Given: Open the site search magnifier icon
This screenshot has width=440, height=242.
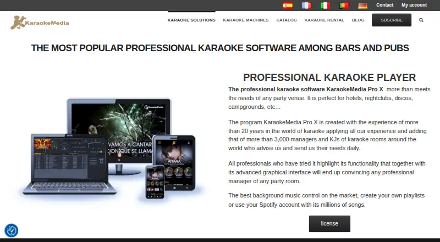Looking at the screenshot, I should pyautogui.click(x=421, y=20).
